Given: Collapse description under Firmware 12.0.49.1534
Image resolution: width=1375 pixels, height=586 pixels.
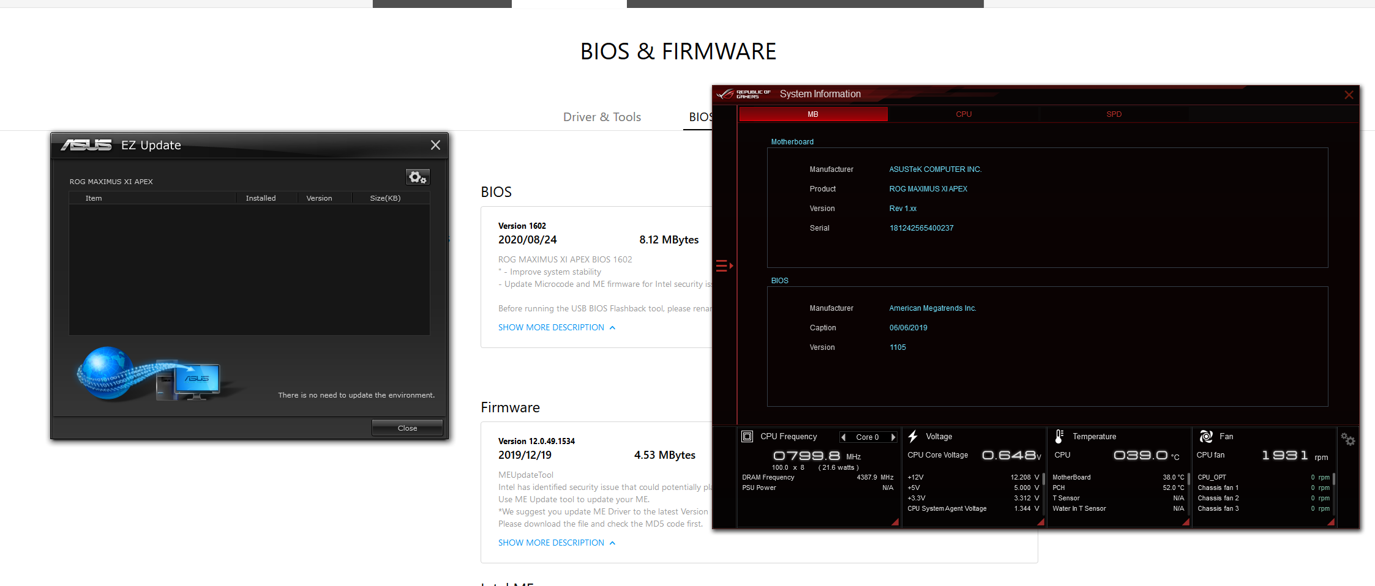Looking at the screenshot, I should tap(556, 543).
